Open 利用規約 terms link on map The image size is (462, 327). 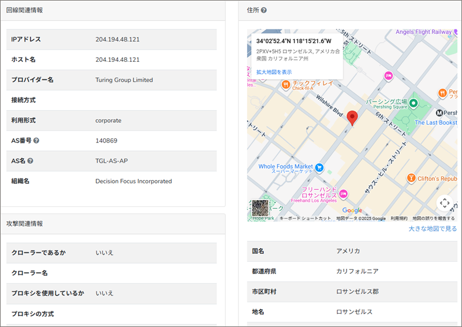point(398,219)
